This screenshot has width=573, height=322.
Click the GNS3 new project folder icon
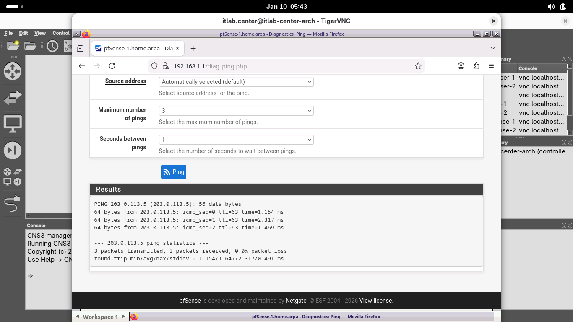(x=13, y=46)
